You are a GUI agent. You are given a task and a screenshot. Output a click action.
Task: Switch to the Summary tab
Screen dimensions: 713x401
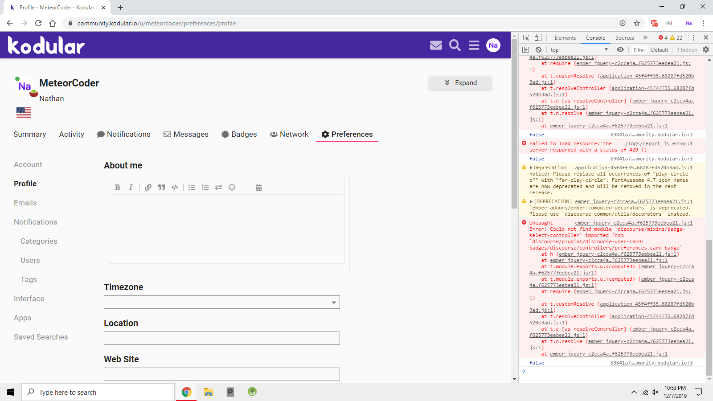[30, 134]
